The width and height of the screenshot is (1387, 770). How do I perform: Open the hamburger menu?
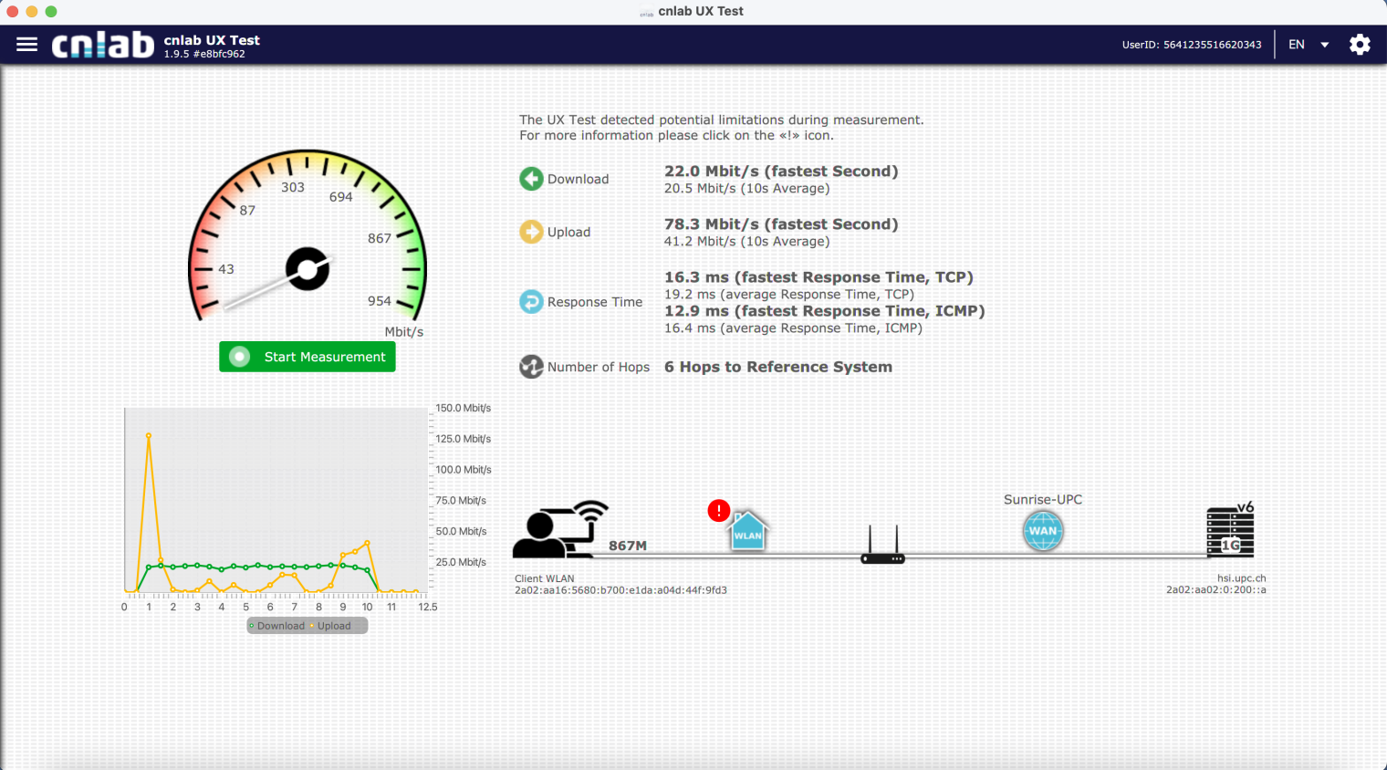pyautogui.click(x=27, y=45)
